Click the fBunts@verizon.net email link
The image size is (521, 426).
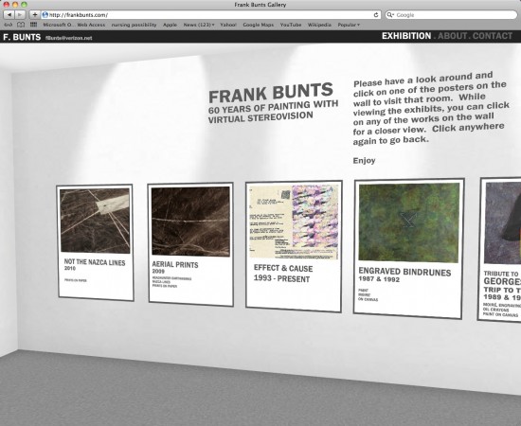(68, 38)
